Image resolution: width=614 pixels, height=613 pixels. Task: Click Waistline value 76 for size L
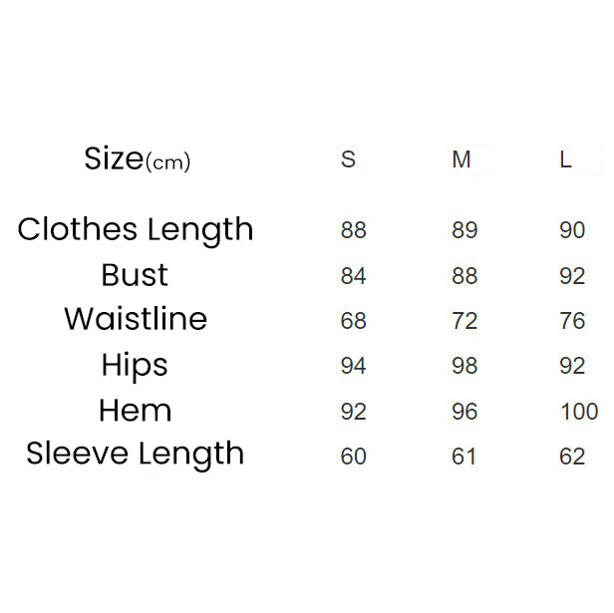tap(572, 321)
